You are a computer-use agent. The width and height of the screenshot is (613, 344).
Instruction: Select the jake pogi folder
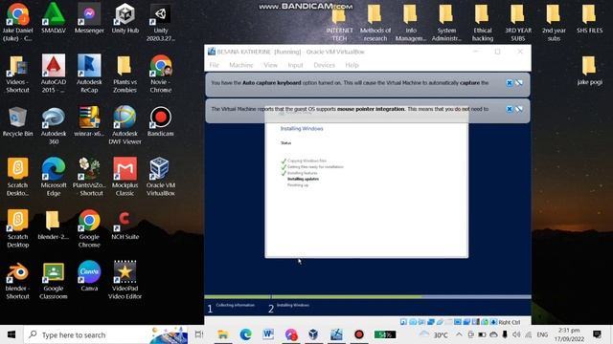pos(590,70)
